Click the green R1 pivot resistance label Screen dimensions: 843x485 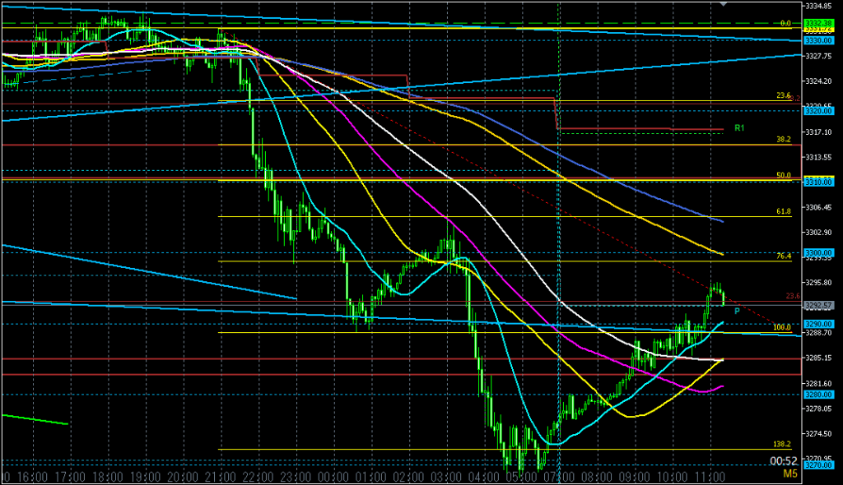coord(739,128)
